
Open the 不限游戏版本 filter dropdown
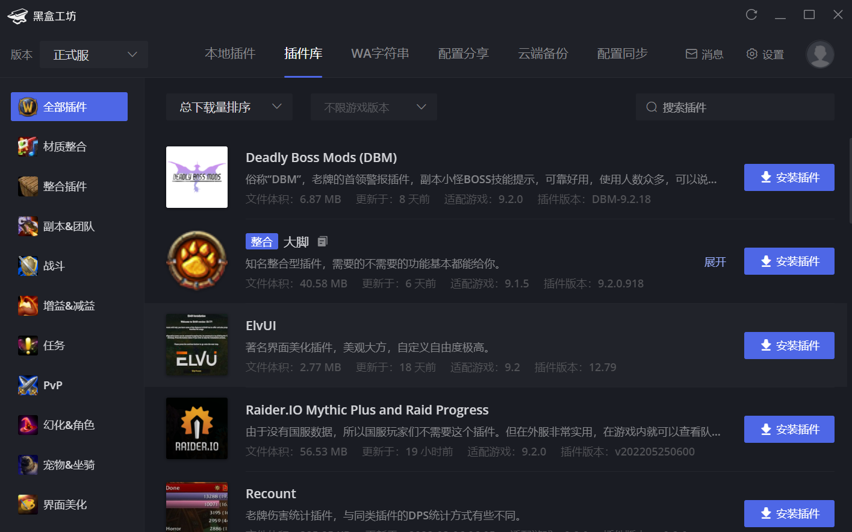pos(373,107)
